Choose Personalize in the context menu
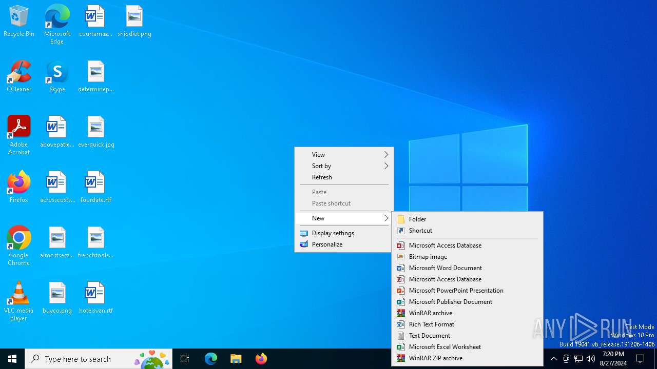Viewport: 657px width, 369px height. point(344,244)
